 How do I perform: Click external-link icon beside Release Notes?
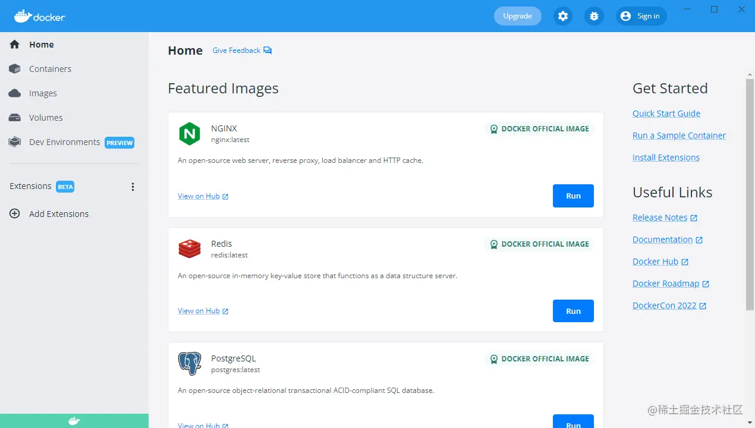pyautogui.click(x=694, y=218)
